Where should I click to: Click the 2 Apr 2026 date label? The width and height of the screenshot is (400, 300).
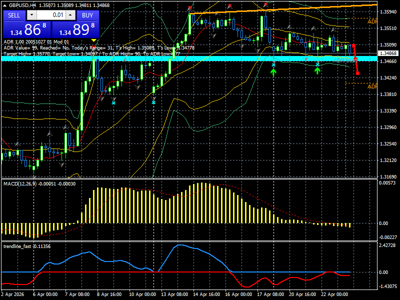coord(13,294)
